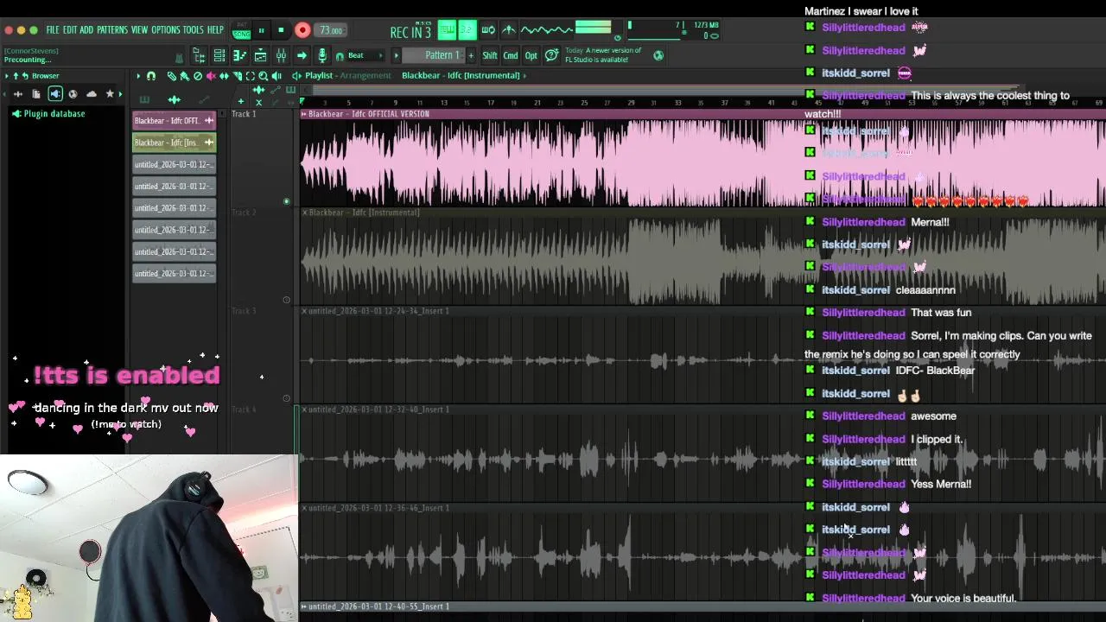Viewport: 1106px width, 622px height.
Task: Open the HELP menu
Action: tap(215, 29)
